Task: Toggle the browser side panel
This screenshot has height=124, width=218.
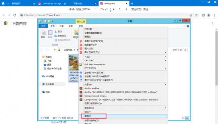Action: click(203, 15)
